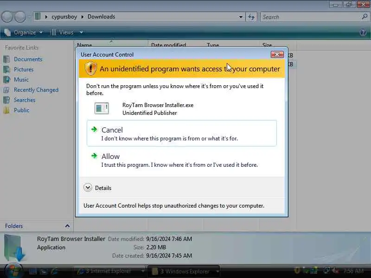This screenshot has height=278, width=371.
Task: Click green arrow beside Allow option
Action: (95, 156)
